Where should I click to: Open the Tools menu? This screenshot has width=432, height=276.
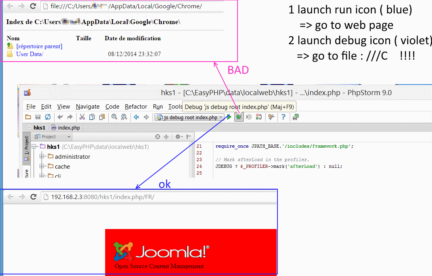point(175,107)
